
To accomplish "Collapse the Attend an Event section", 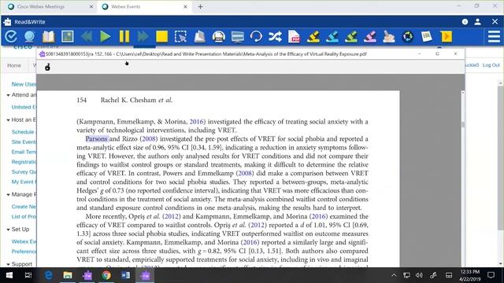I will tap(8, 95).
